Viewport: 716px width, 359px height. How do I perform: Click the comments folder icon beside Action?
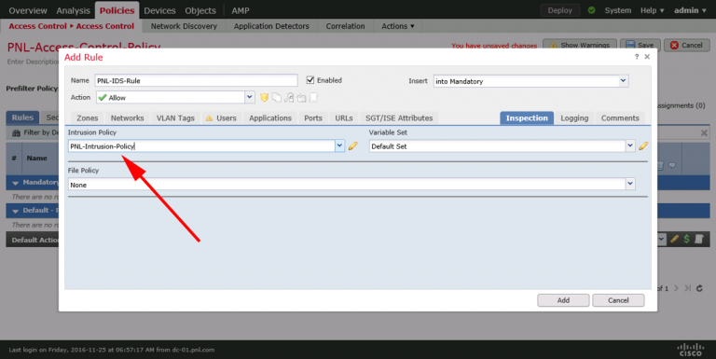(301, 97)
